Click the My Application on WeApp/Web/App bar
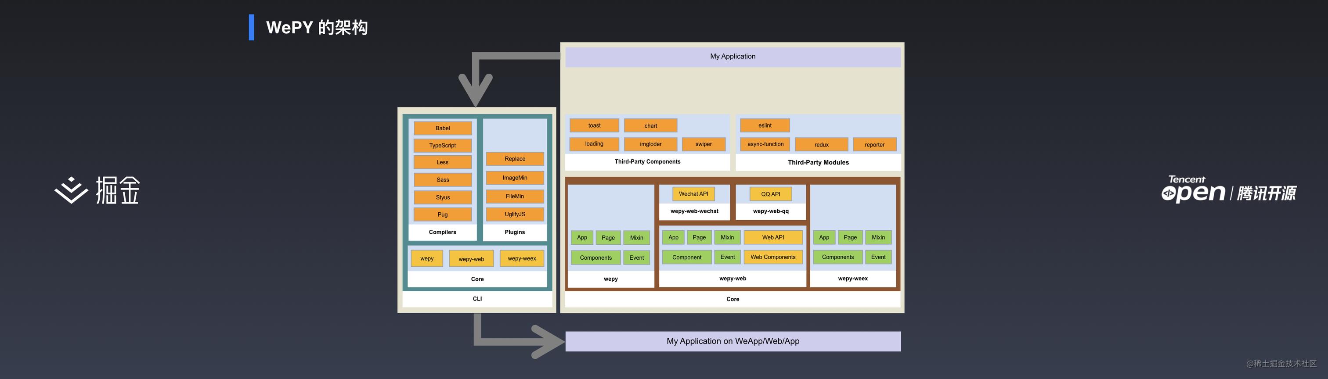1328x379 pixels. coord(733,341)
